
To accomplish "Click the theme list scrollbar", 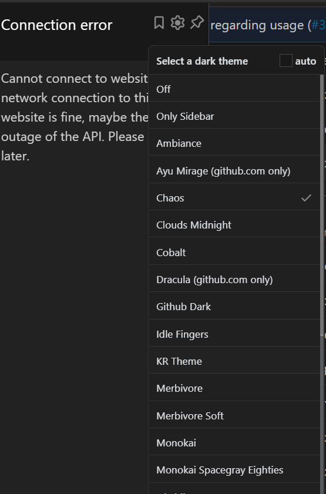I will [322, 205].
